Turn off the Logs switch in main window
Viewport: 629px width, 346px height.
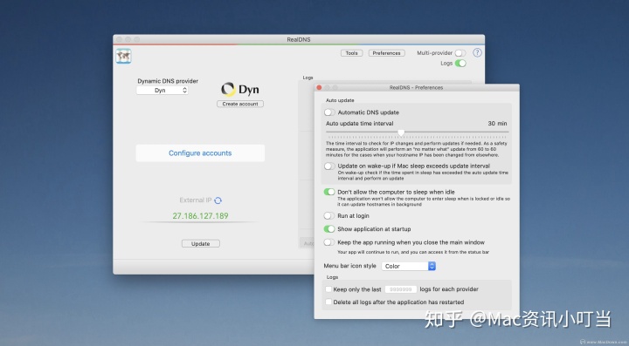click(460, 64)
